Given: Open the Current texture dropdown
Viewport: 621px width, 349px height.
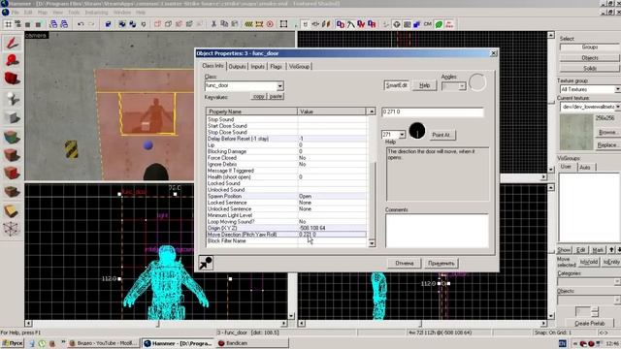Looking at the screenshot, I should (617, 107).
